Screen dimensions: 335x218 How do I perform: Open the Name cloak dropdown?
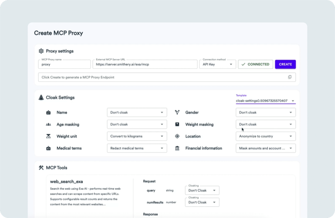coord(137,112)
